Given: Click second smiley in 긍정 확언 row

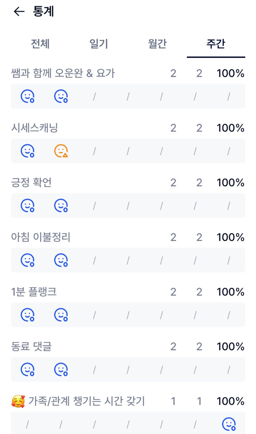Looking at the screenshot, I should 61,206.
